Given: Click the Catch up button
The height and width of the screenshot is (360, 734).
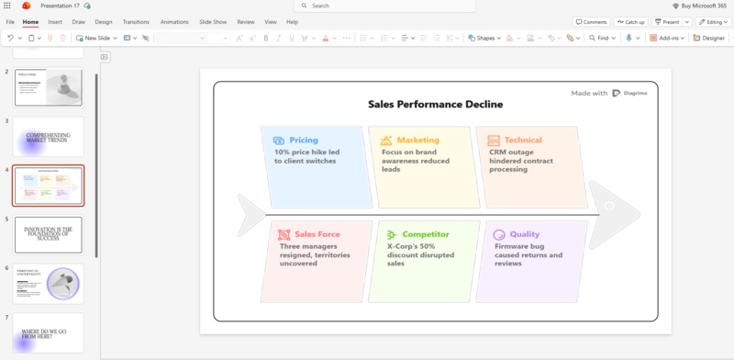Looking at the screenshot, I should [x=630, y=22].
